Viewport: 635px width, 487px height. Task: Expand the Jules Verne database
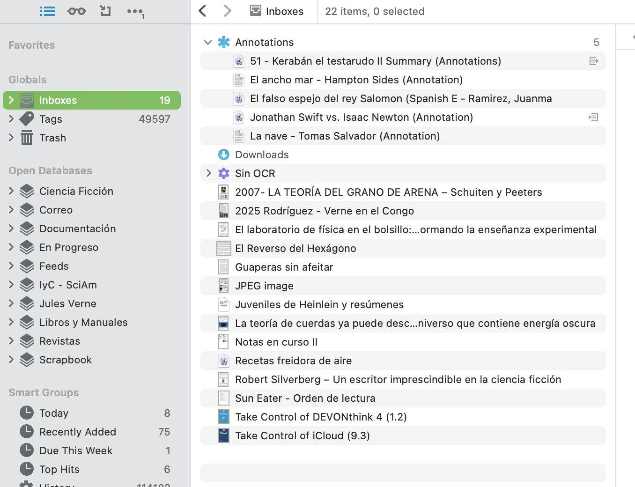pyautogui.click(x=11, y=303)
